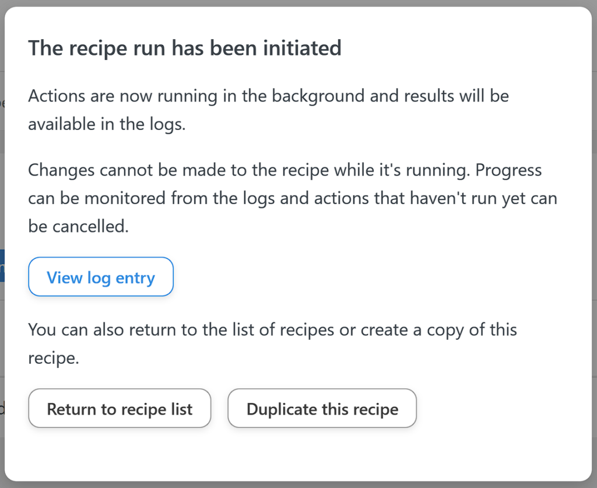The width and height of the screenshot is (597, 488).
Task: Select the outlined blue log entry button
Action: pos(100,277)
